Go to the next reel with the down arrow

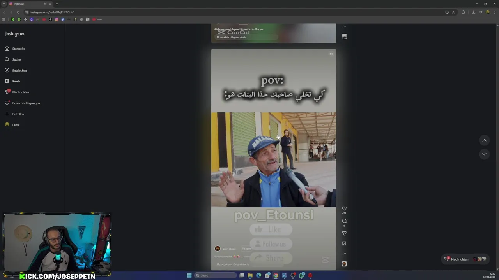point(484,154)
